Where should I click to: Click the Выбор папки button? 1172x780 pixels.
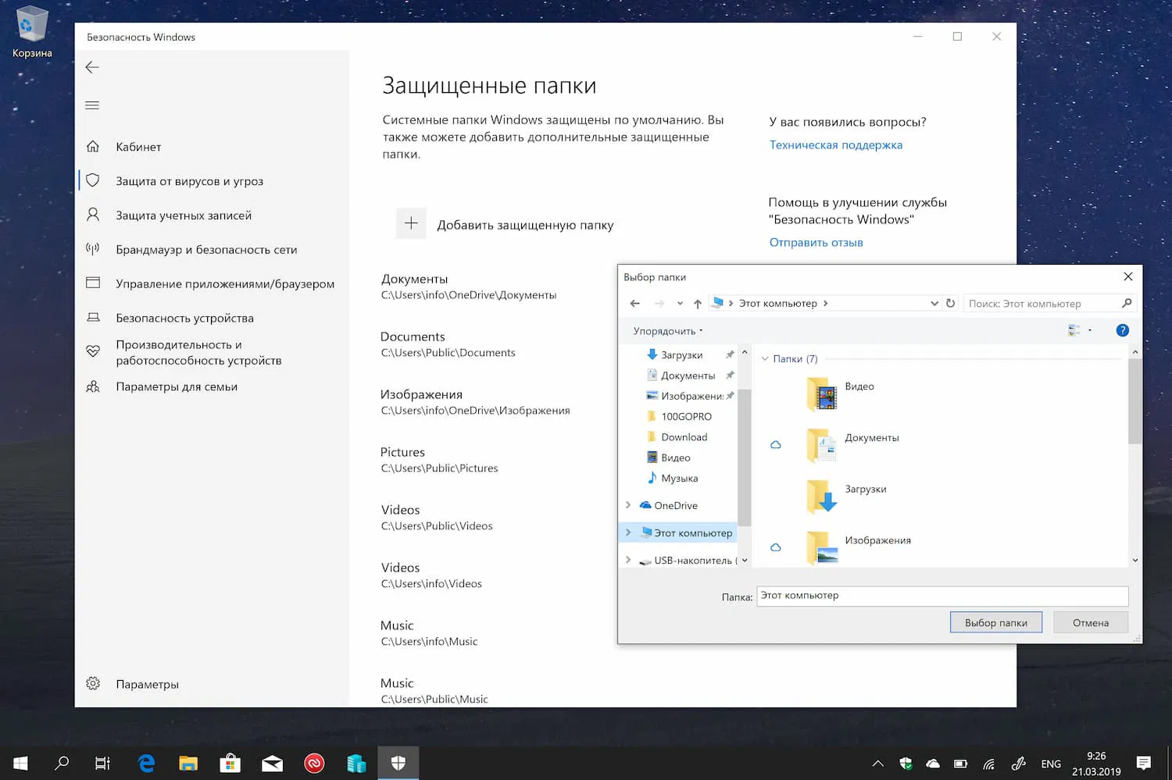point(995,622)
